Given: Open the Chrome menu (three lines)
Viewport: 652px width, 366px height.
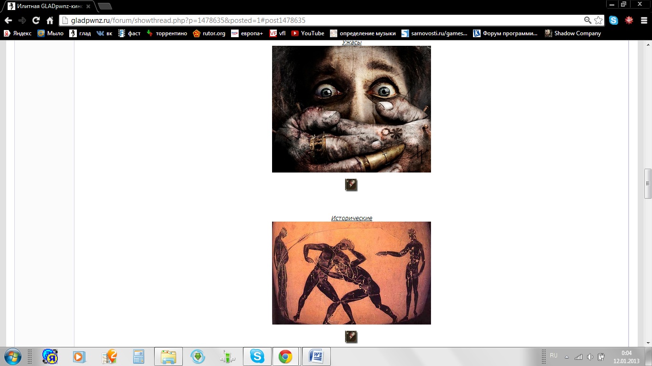Looking at the screenshot, I should coord(643,20).
